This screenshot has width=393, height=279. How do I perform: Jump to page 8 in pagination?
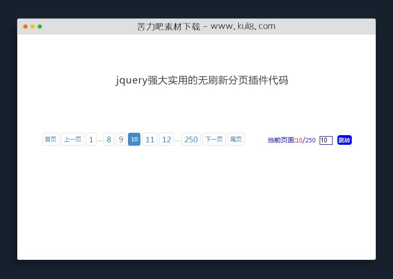109,139
